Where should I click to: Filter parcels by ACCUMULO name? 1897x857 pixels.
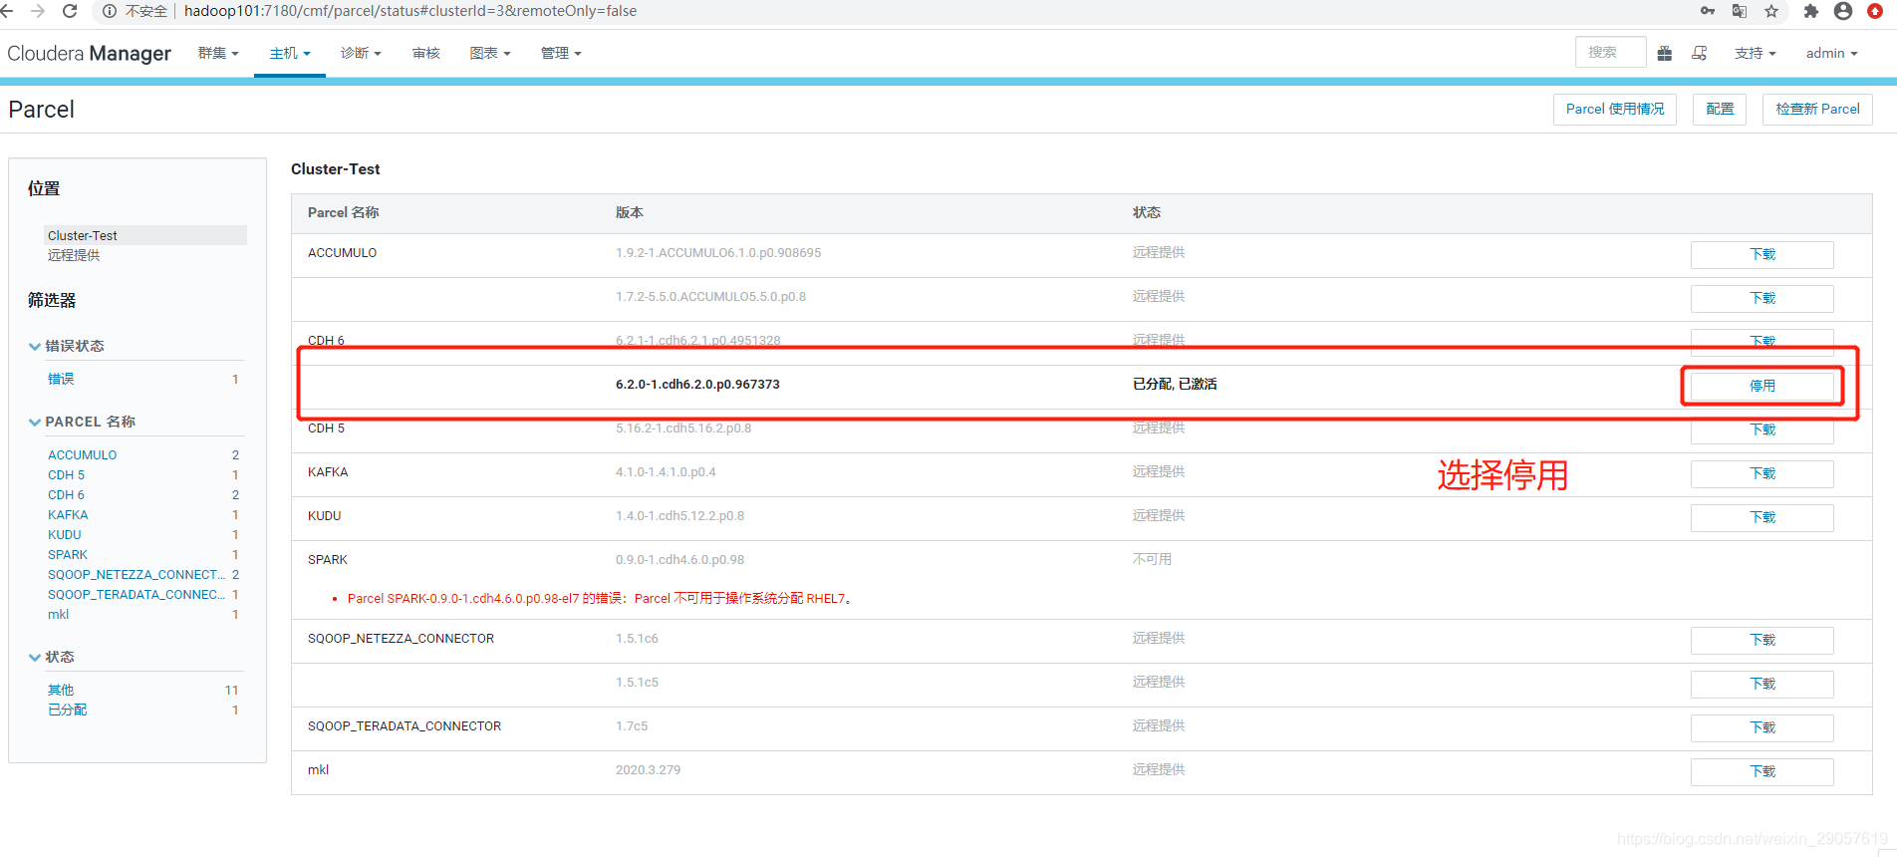tap(83, 454)
